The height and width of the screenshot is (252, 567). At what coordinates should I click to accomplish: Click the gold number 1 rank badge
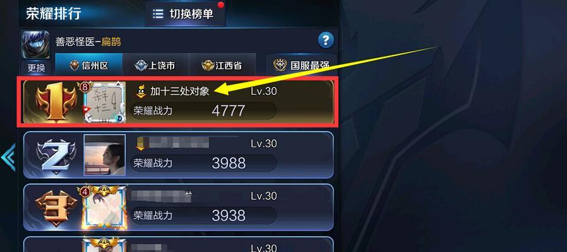[56, 101]
